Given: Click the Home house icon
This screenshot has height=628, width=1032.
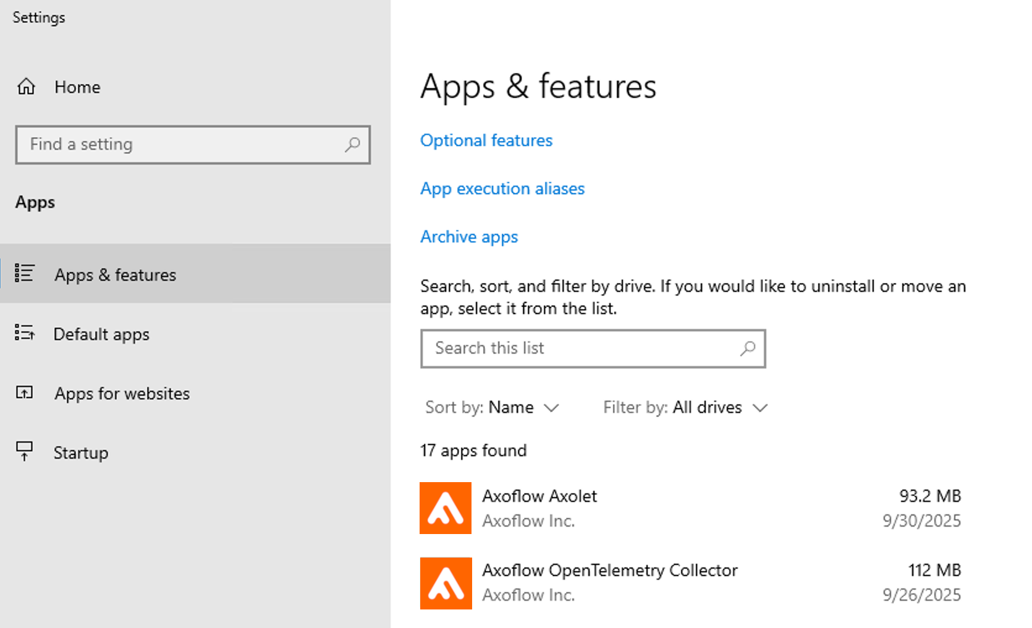Looking at the screenshot, I should [26, 87].
